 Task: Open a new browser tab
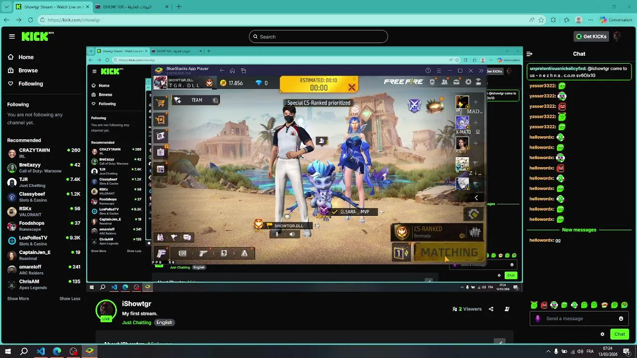click(179, 7)
